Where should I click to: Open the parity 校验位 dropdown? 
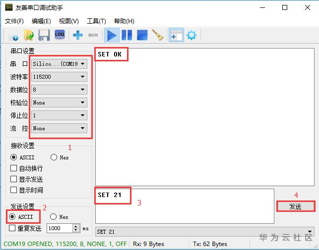[x=59, y=102]
